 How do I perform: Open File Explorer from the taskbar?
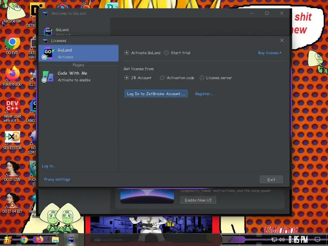pos(55,240)
